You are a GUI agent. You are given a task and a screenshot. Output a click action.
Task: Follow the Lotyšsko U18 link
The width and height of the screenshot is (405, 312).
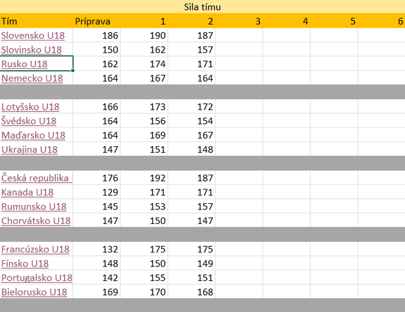click(30, 107)
